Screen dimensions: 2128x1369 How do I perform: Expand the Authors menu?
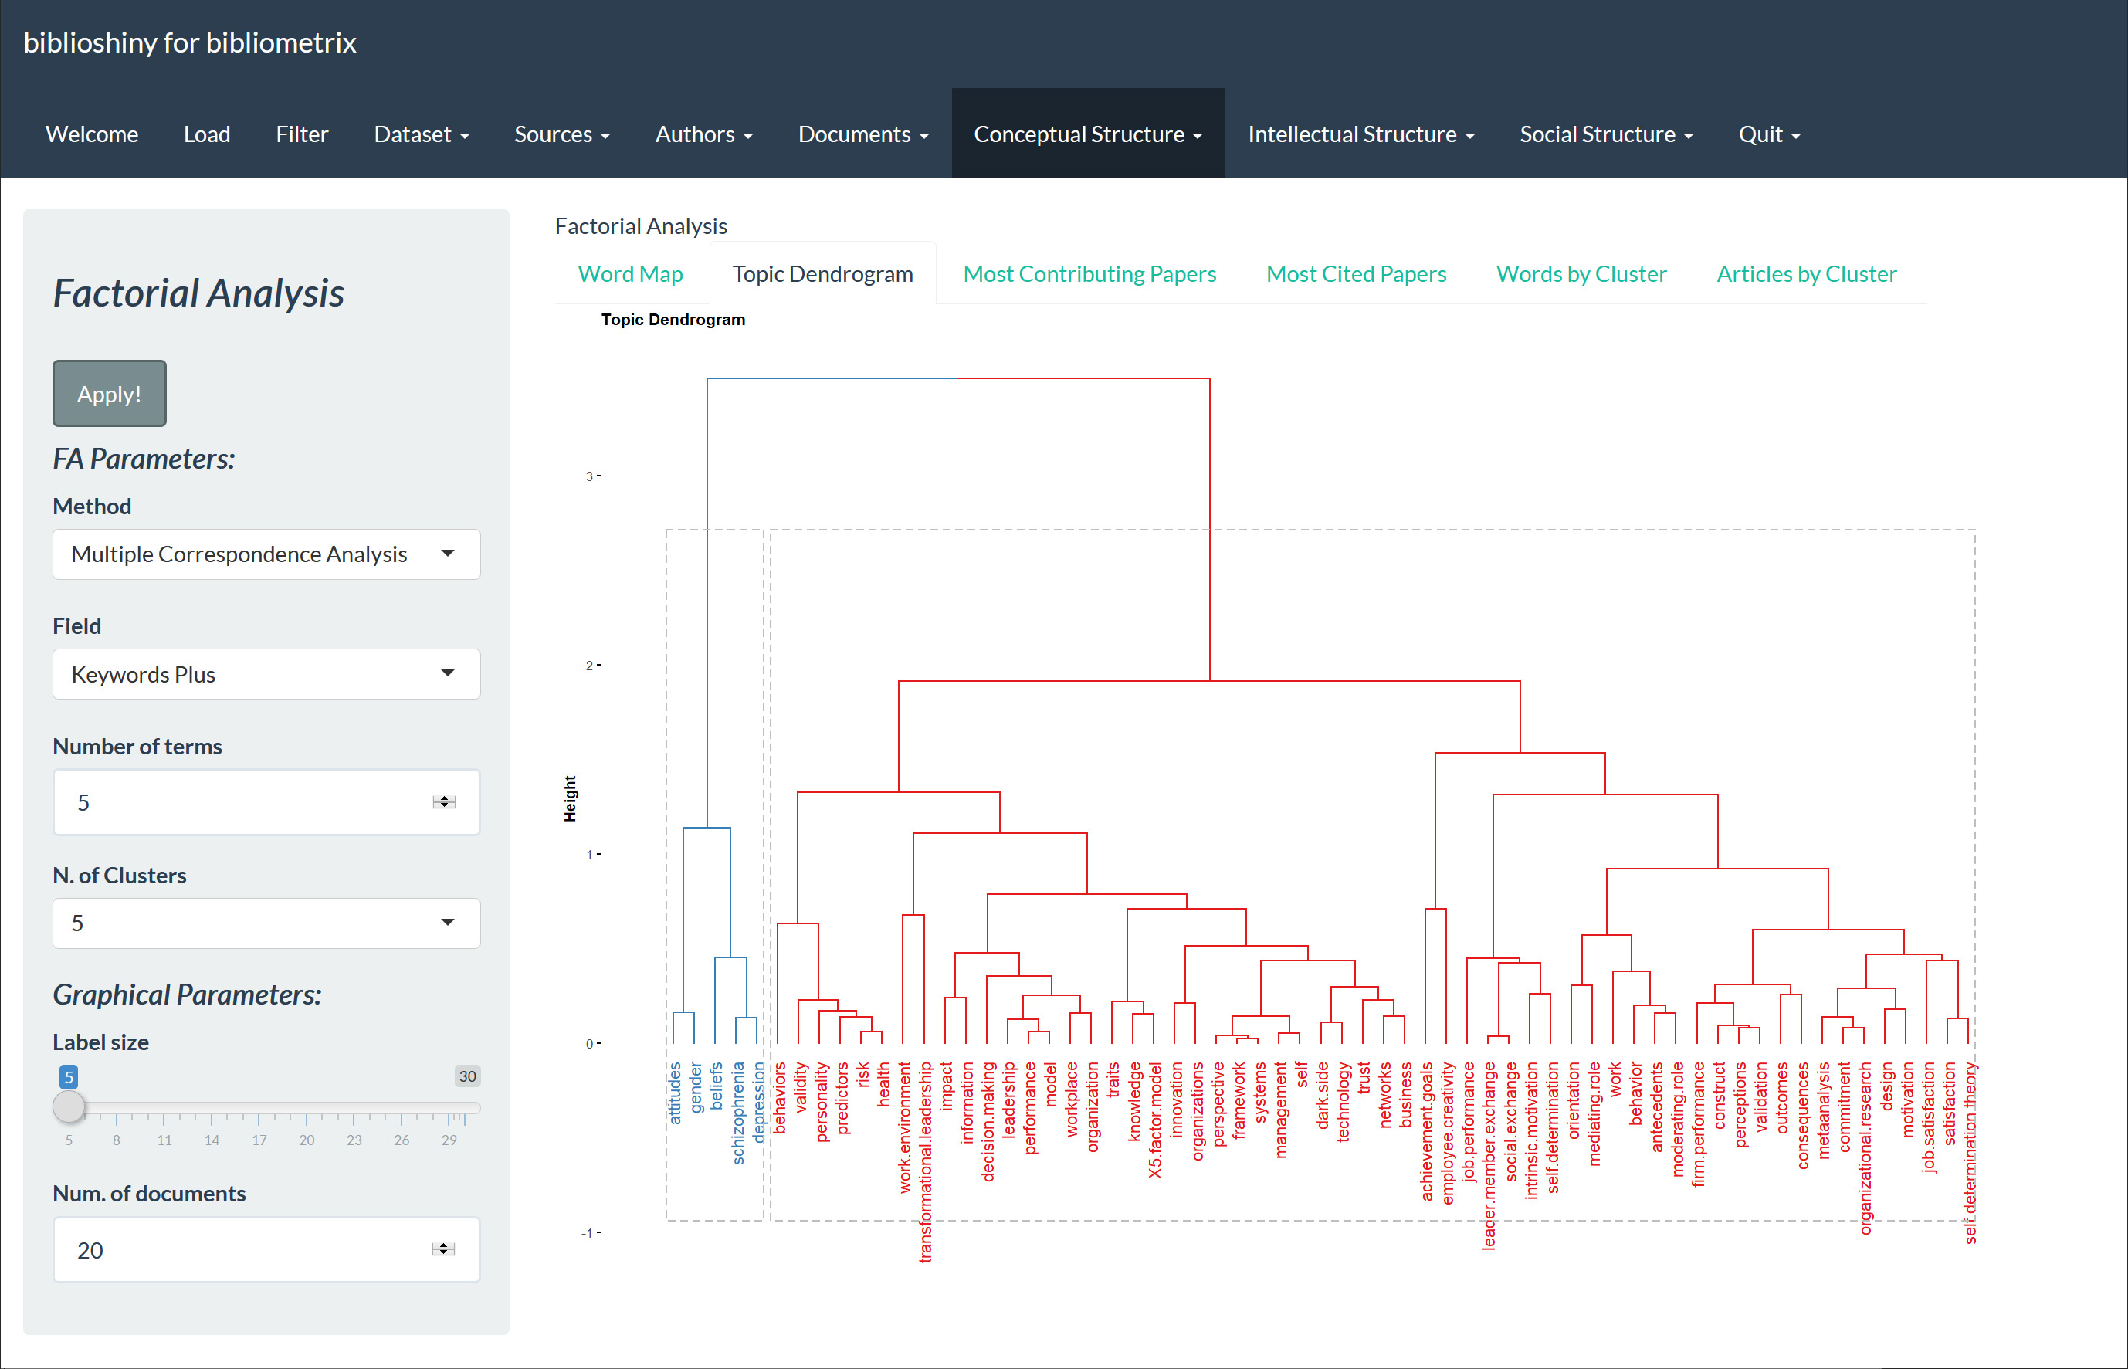[x=703, y=134]
